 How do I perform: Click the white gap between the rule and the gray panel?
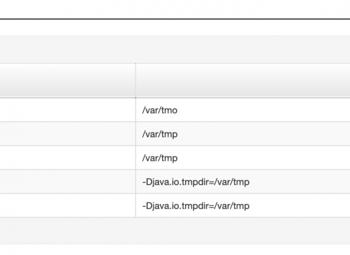(x=175, y=27)
